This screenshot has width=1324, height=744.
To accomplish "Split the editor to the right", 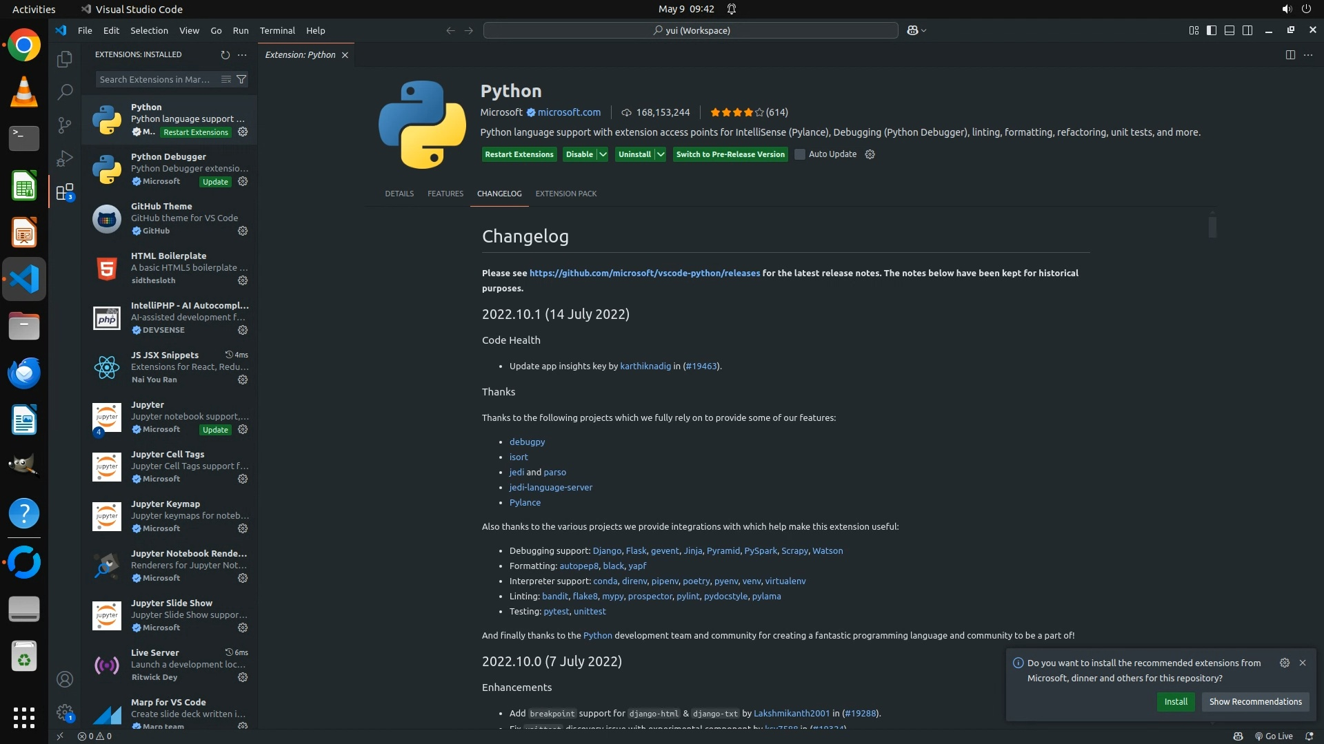I will point(1290,55).
